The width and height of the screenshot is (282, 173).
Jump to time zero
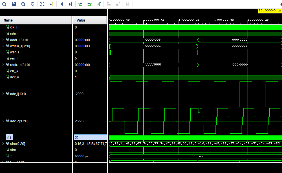pos(61,4)
